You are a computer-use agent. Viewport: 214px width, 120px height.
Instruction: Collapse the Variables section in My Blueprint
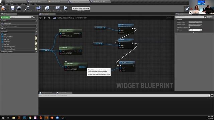(x=1, y=32)
